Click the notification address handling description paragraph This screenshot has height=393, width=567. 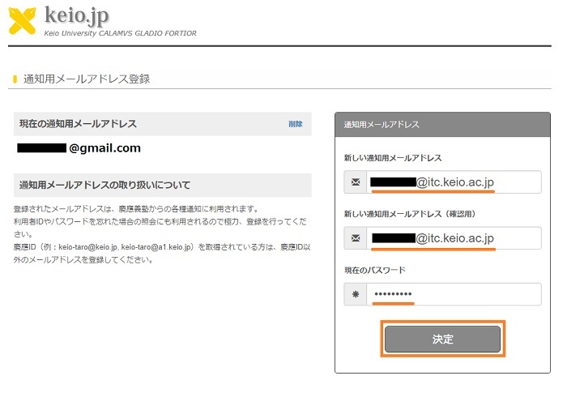pyautogui.click(x=162, y=234)
